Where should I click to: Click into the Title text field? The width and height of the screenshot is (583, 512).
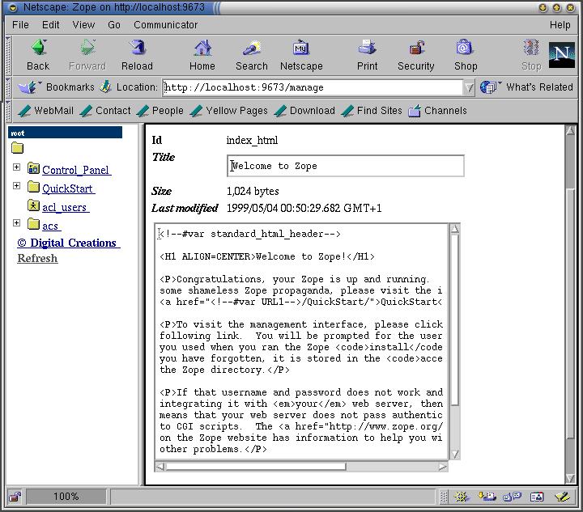[345, 166]
